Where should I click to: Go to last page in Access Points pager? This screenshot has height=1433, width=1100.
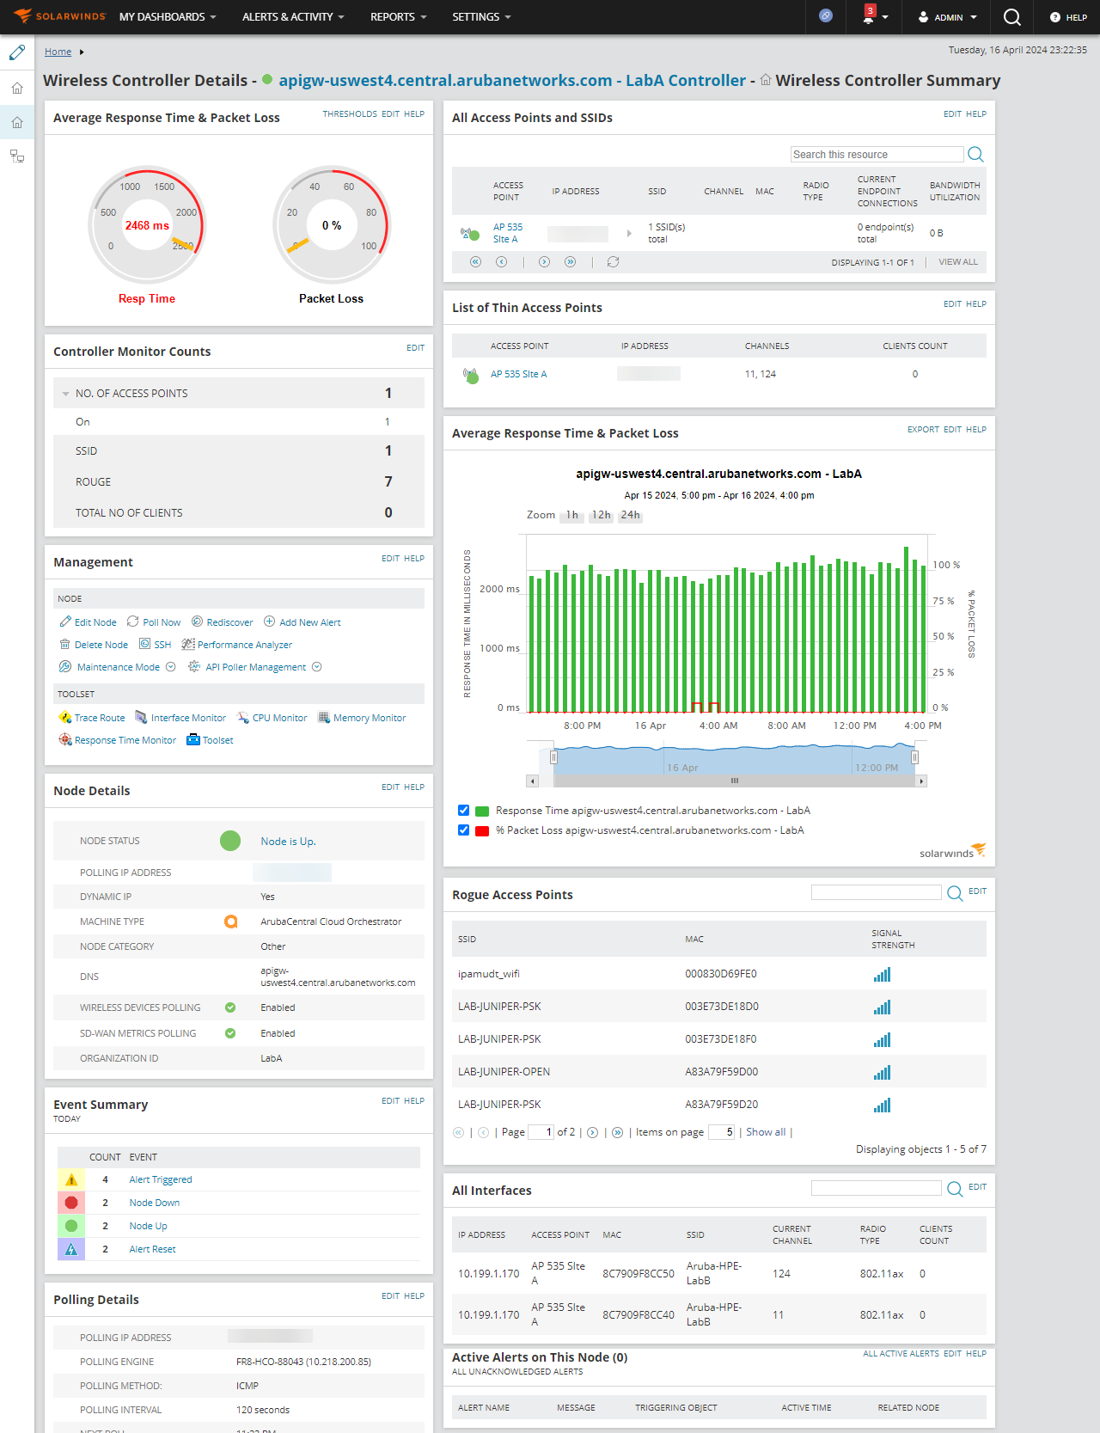point(570,262)
